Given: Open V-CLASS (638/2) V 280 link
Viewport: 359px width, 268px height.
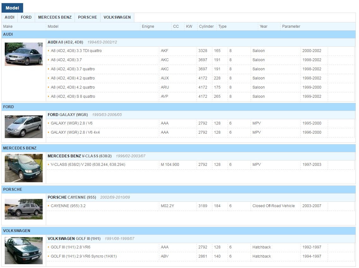Looking at the screenshot, I should [88, 165].
